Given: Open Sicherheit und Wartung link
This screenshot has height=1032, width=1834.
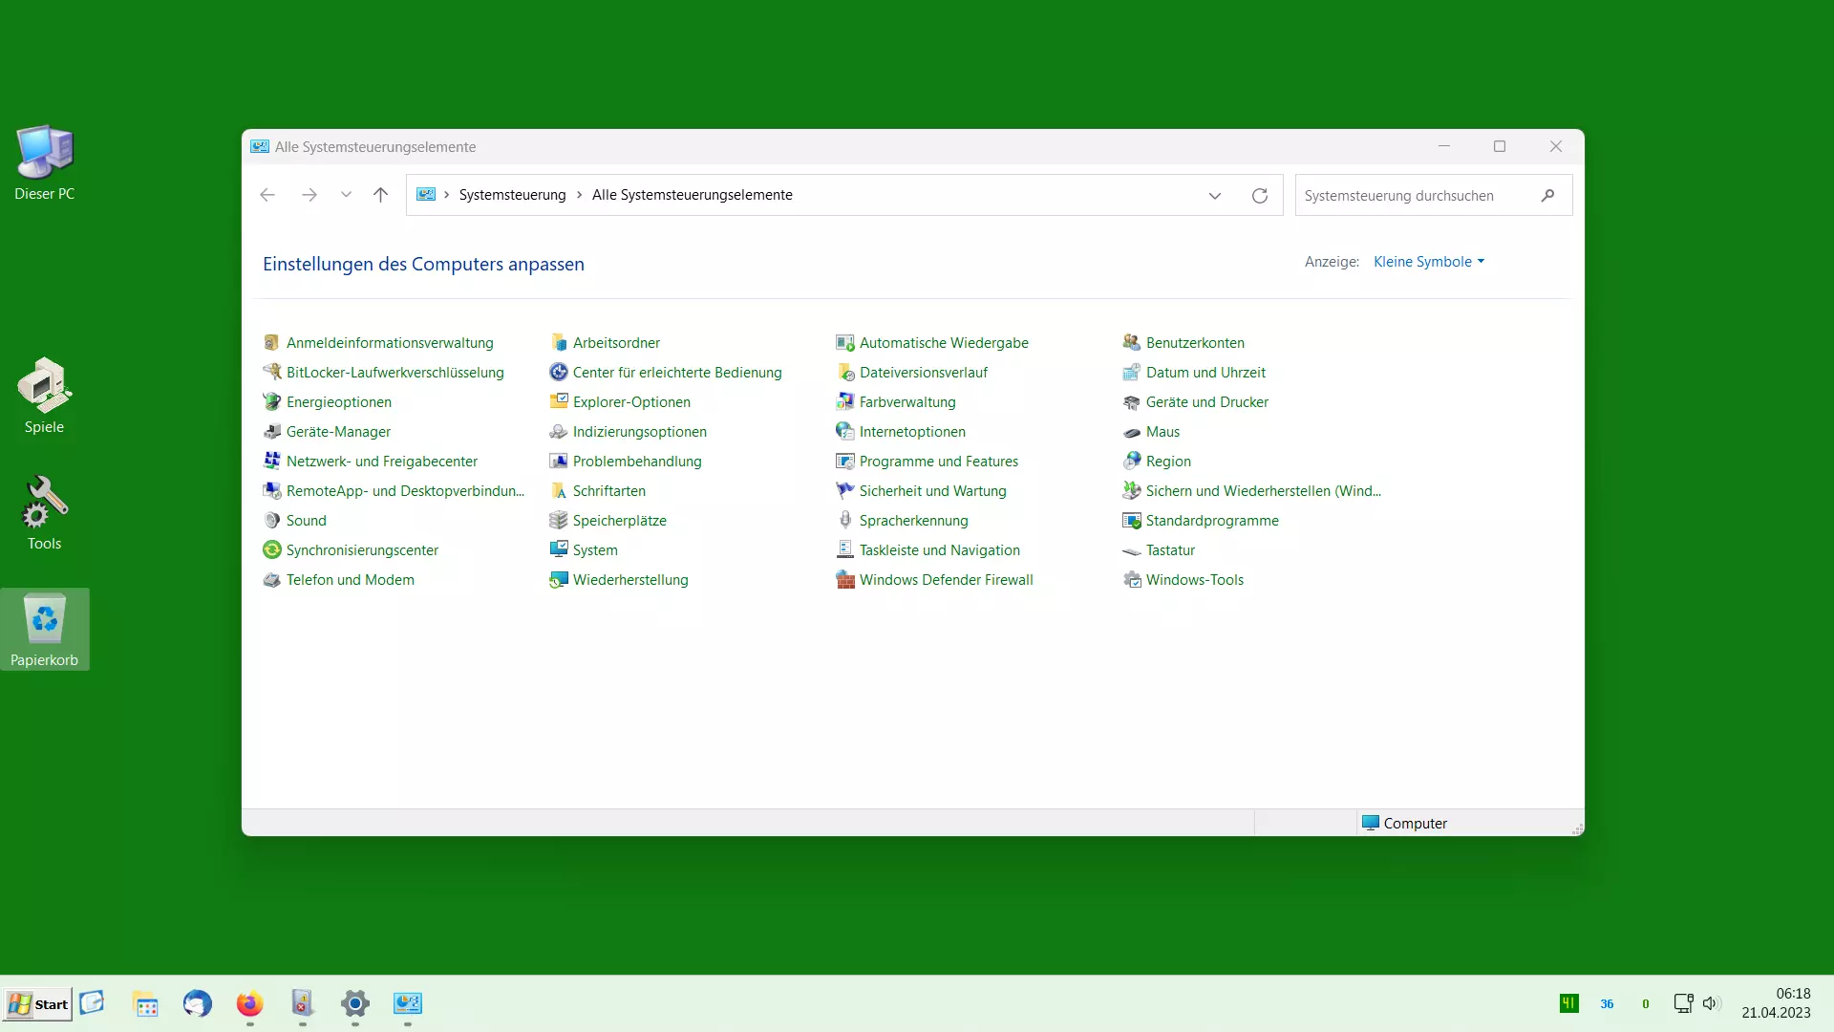Looking at the screenshot, I should click(x=932, y=490).
